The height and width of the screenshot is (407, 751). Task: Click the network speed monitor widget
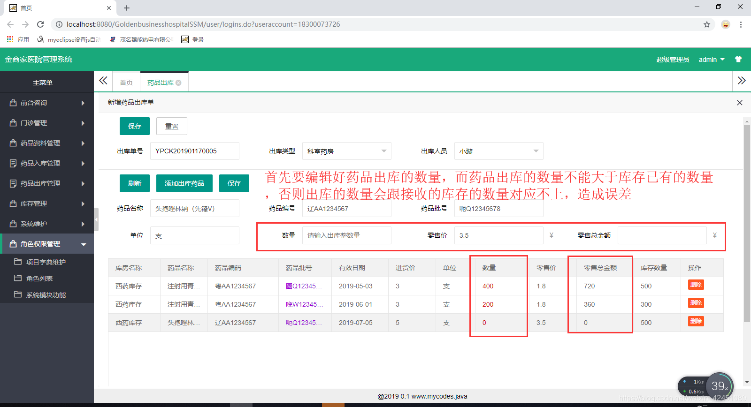[705, 386]
